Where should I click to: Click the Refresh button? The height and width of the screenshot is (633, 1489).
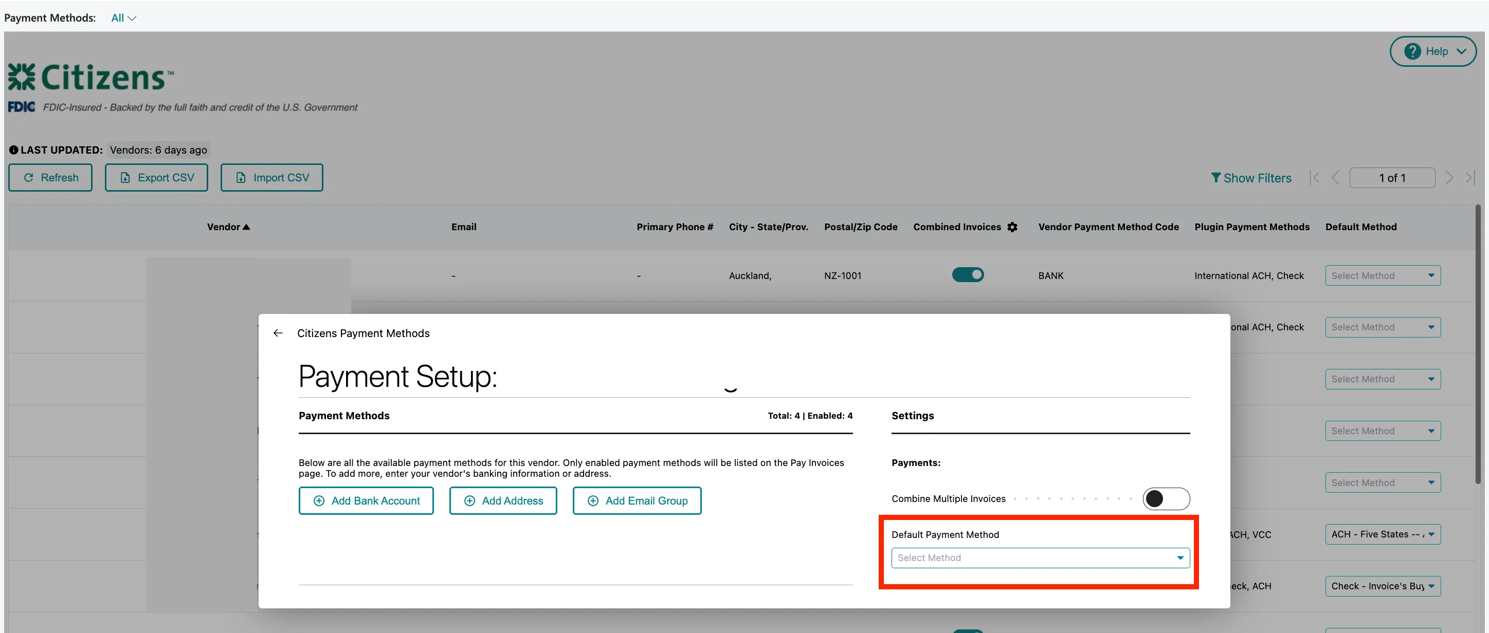coord(50,177)
